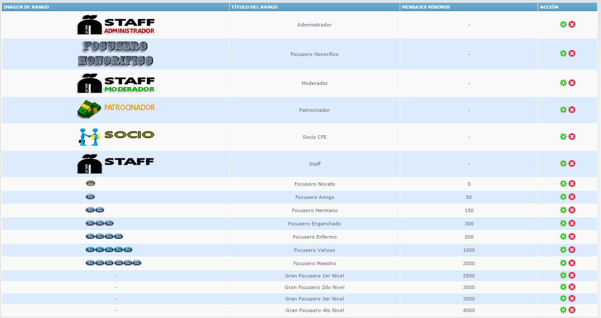
Task: Click the green gear edit icon for Administrador
Action: (x=563, y=24)
